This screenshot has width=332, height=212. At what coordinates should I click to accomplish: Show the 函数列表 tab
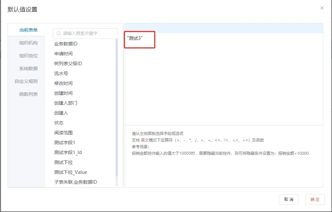pyautogui.click(x=28, y=94)
